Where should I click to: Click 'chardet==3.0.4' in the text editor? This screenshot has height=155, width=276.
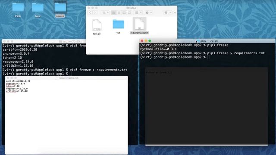16,84
